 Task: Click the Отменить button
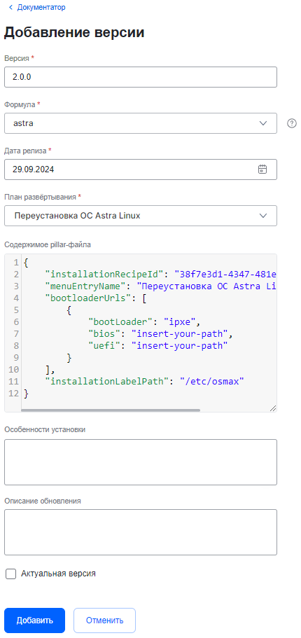pyautogui.click(x=104, y=620)
